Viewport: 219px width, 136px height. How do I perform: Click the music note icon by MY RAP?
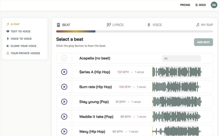[198, 25]
